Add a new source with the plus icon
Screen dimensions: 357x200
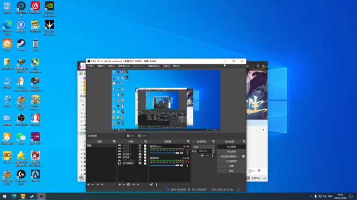pyautogui.click(x=120, y=184)
